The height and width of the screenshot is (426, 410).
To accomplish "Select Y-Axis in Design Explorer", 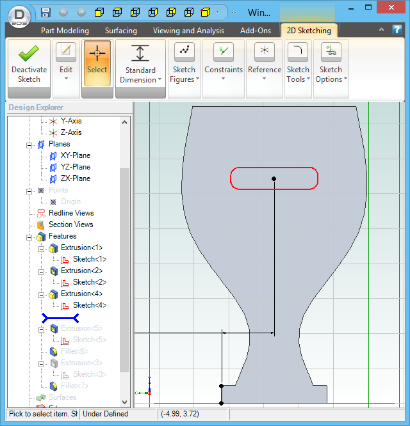I will pyautogui.click(x=70, y=121).
